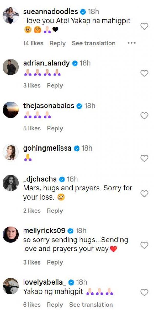Screen dimensions: 154x313
Task: Visit mellyricks09's profile via username
Action: [44, 231]
